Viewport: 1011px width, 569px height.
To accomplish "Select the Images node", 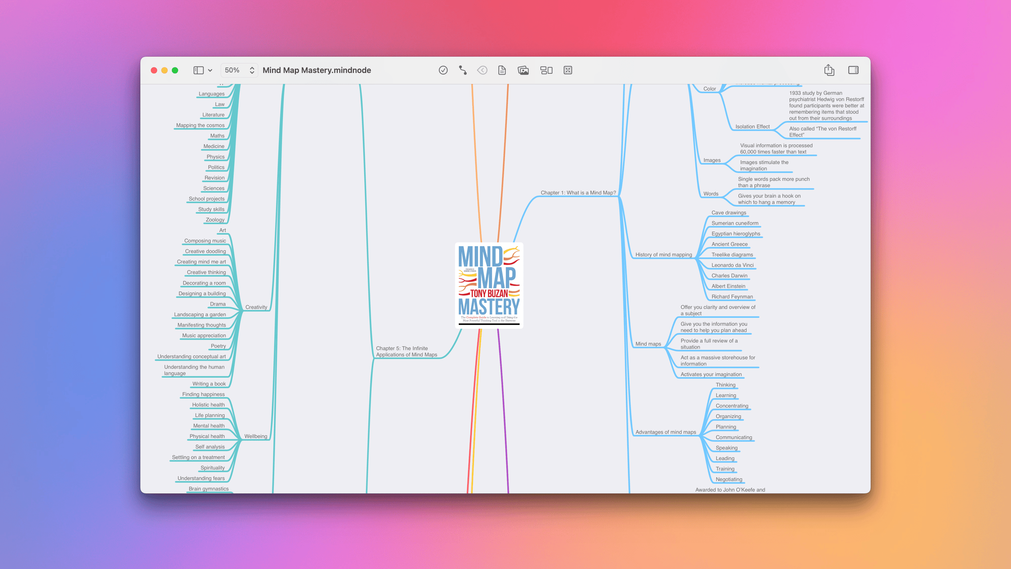I will point(712,160).
